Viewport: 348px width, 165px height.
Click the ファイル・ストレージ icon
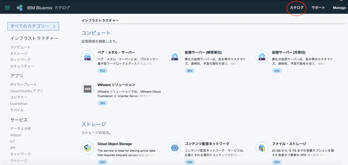pos(262,148)
